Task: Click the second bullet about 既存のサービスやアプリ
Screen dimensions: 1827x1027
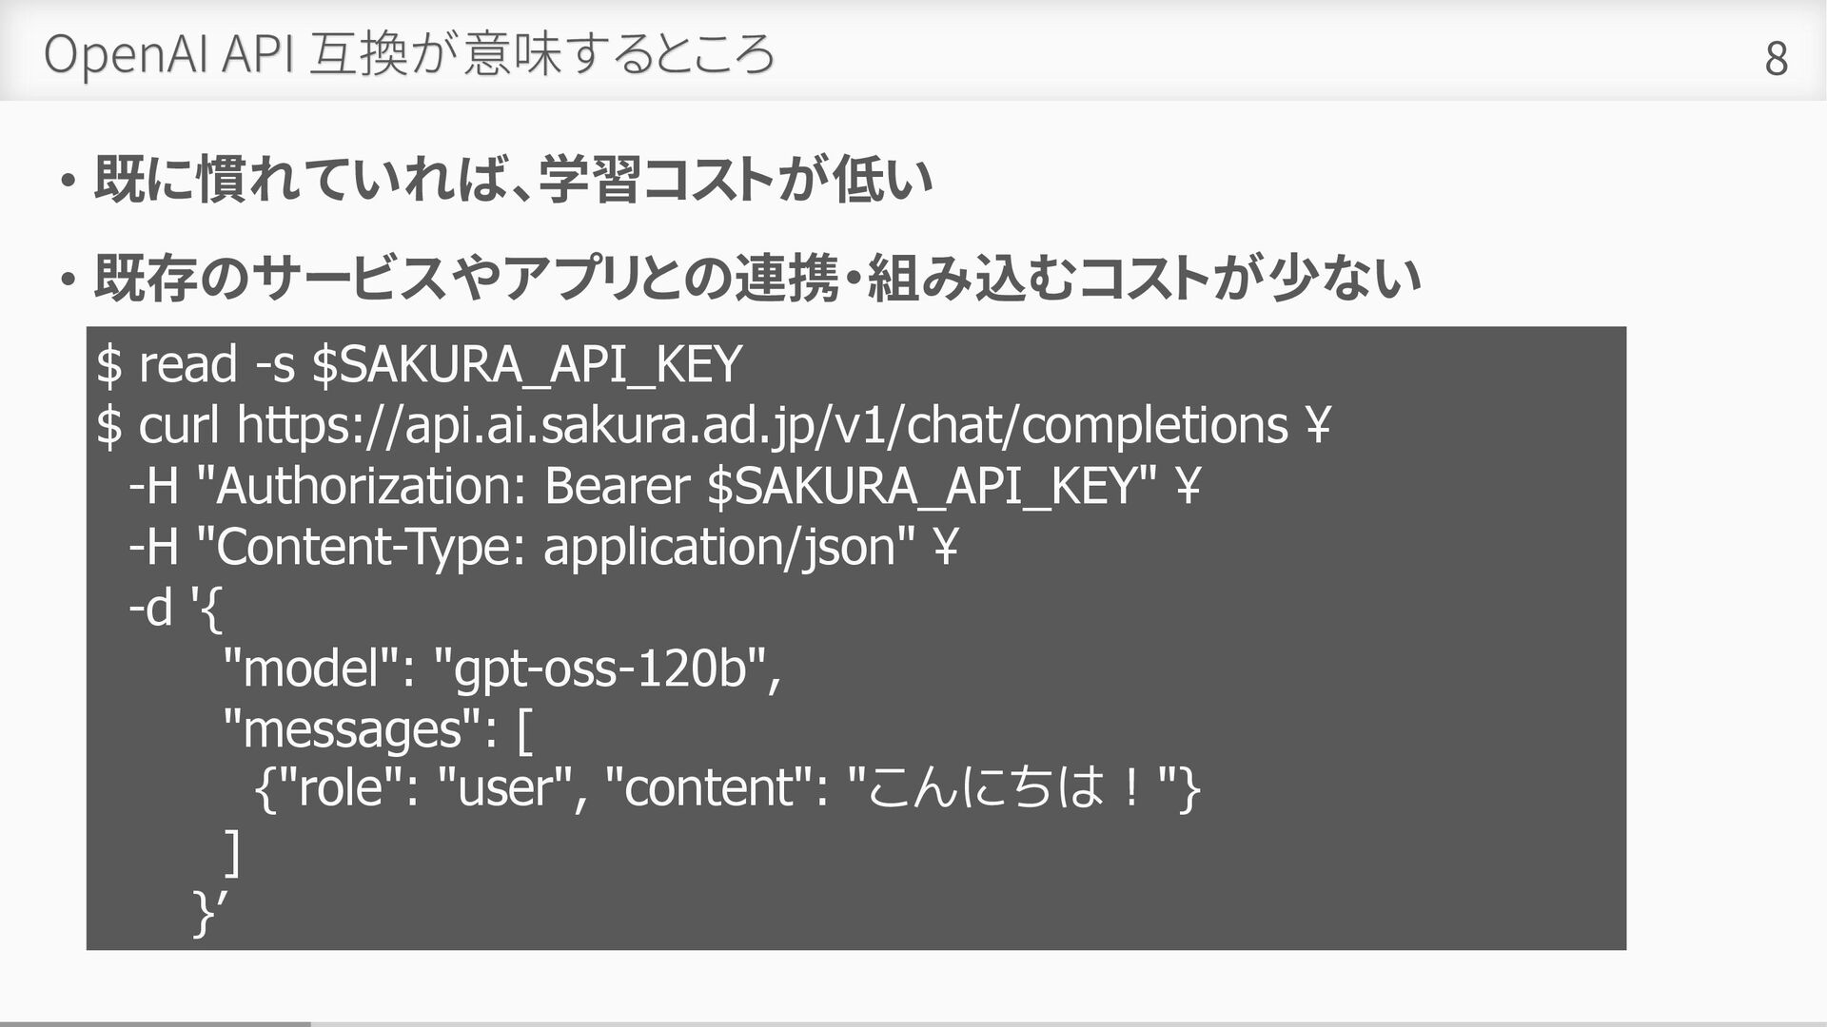Action: 756,279
